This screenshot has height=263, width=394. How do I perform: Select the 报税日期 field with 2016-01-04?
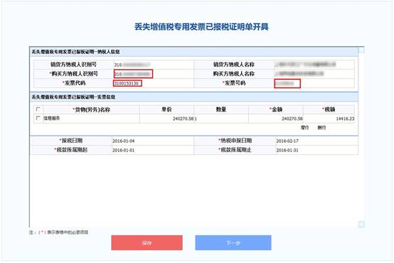[x=153, y=141]
